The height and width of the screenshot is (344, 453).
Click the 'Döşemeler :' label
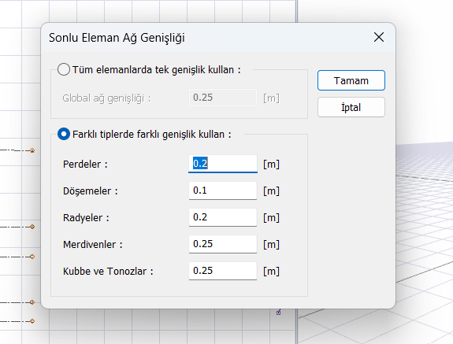(x=91, y=191)
